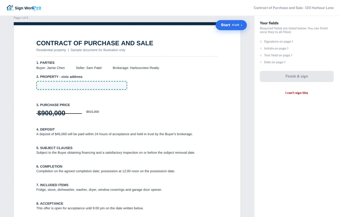Select Signature on page 1 field item

click(278, 42)
